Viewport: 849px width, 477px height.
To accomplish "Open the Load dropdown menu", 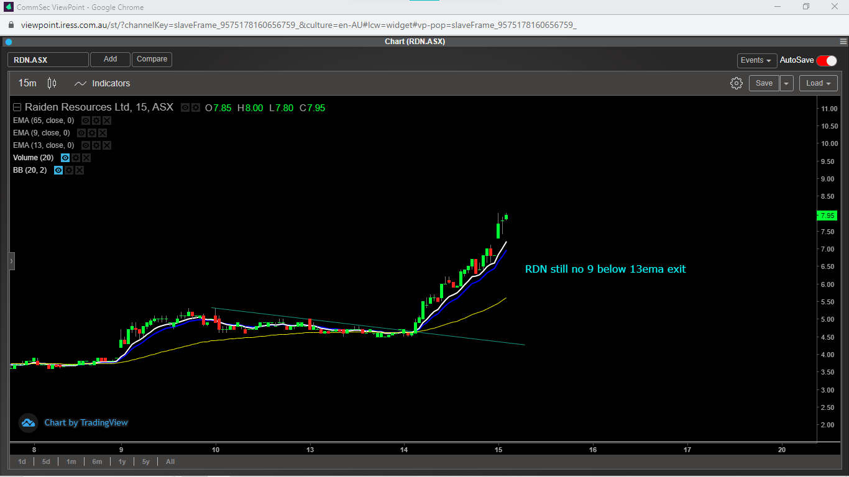I will point(819,83).
